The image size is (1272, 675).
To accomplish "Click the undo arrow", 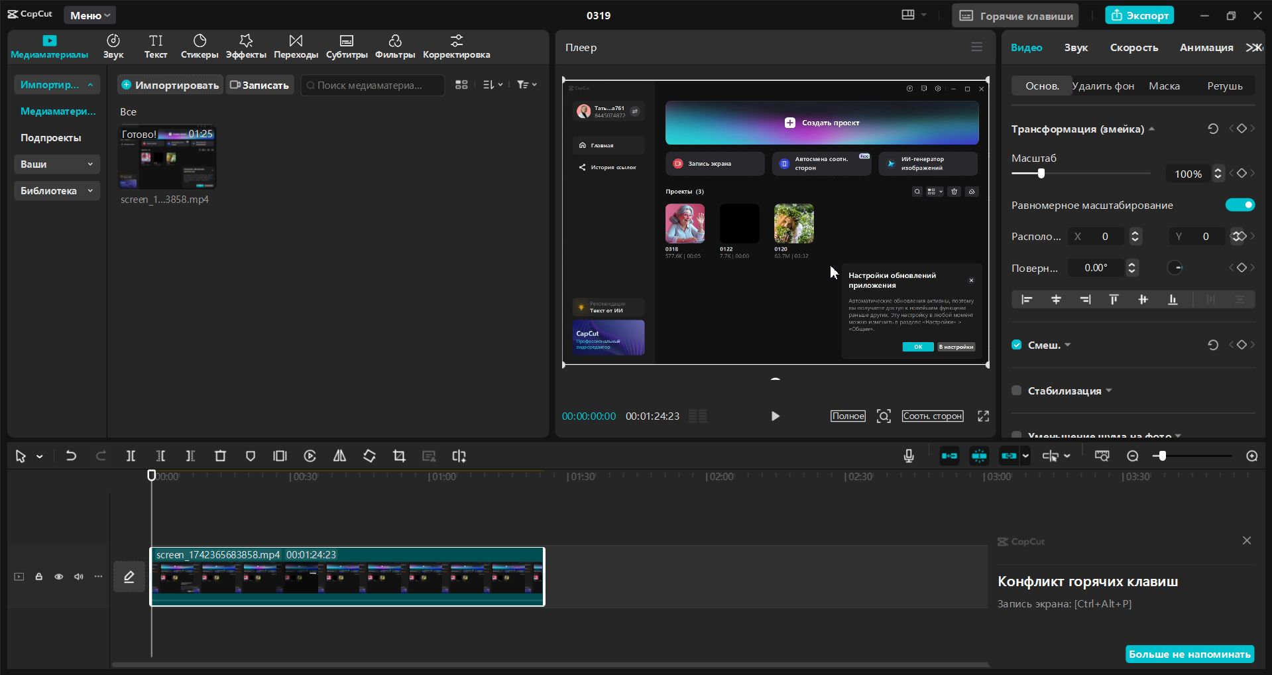I will point(71,456).
